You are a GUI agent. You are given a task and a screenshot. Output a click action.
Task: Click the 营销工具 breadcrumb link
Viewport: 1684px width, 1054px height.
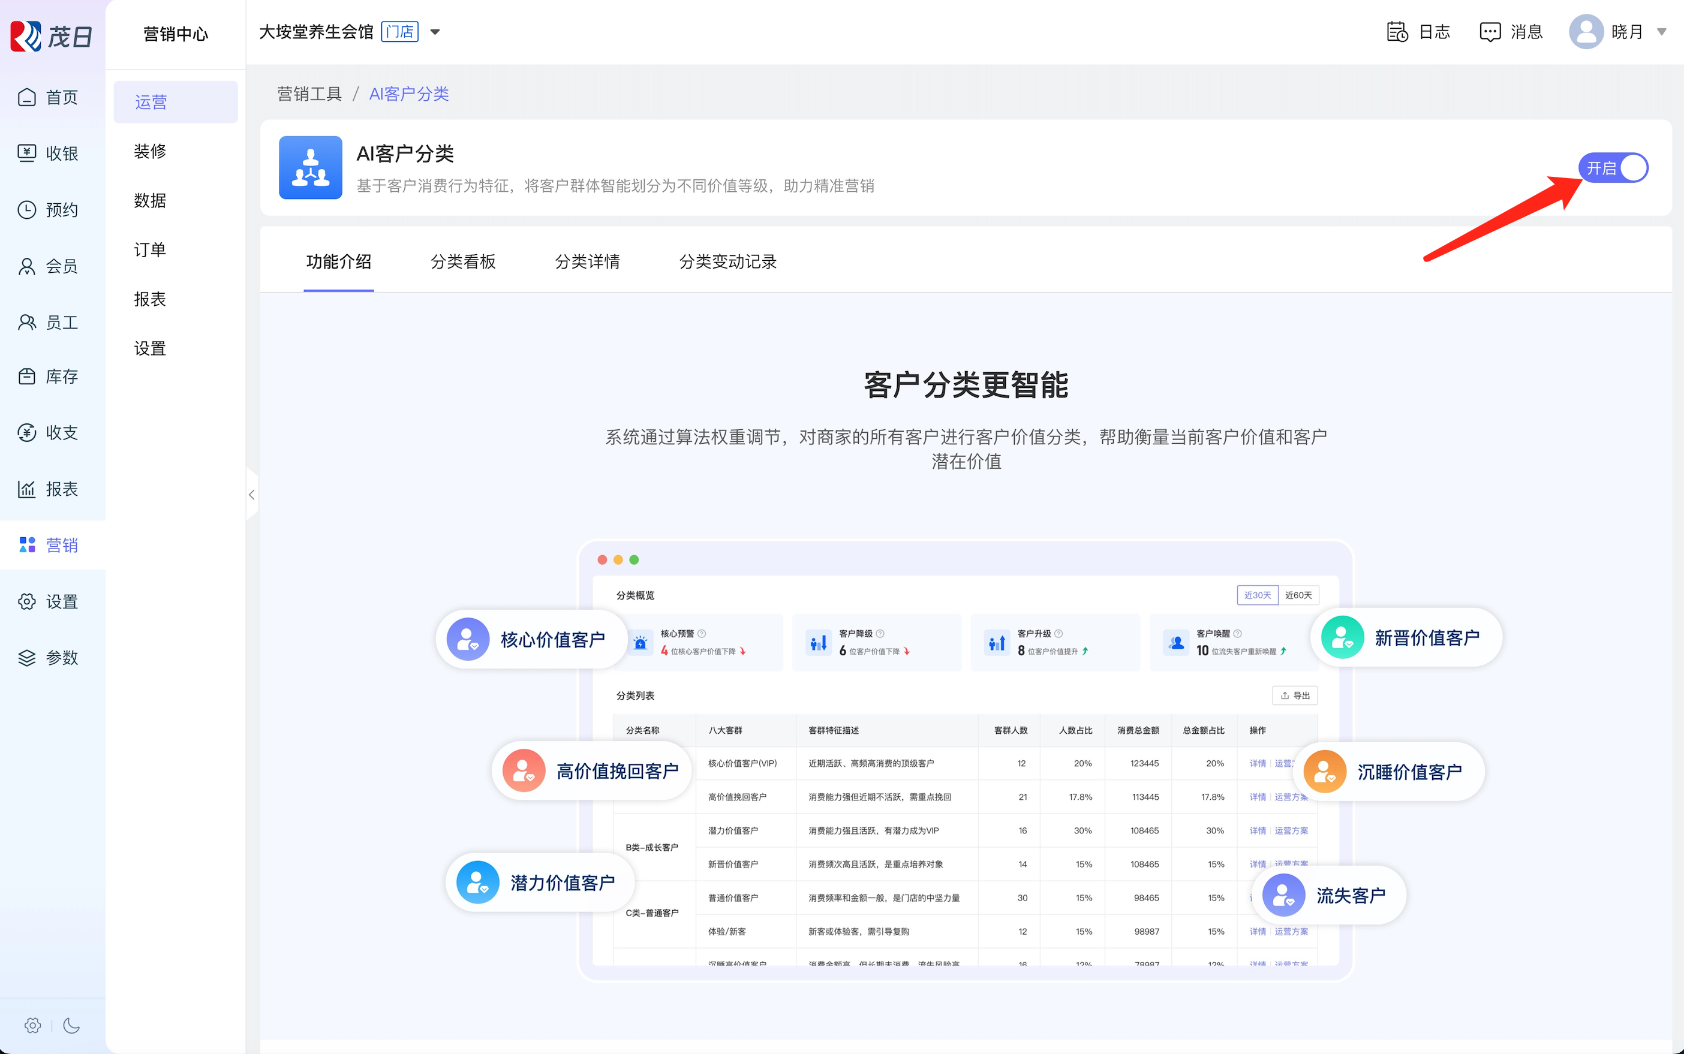point(309,94)
